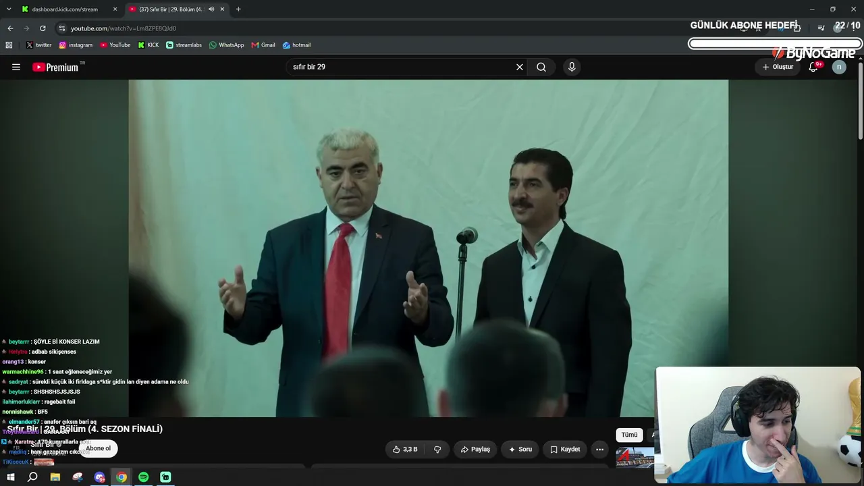Expand the tab search dropdown arrow

coord(9,9)
